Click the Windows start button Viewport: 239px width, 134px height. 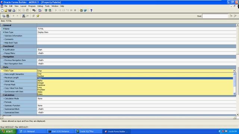tap(8, 131)
